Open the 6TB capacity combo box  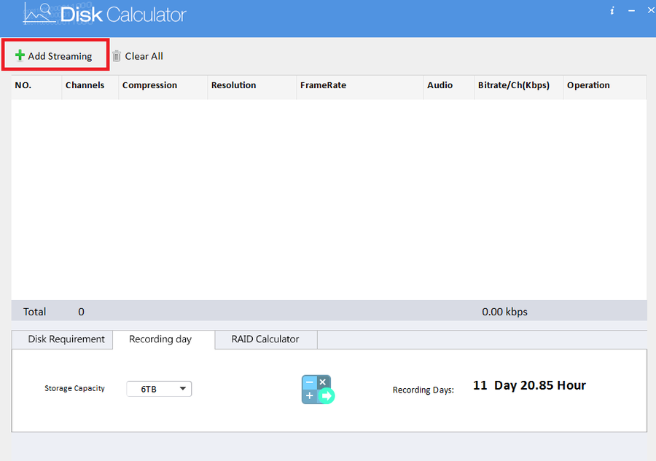click(159, 389)
